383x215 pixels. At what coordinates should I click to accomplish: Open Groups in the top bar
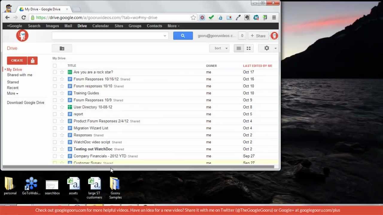135,26
